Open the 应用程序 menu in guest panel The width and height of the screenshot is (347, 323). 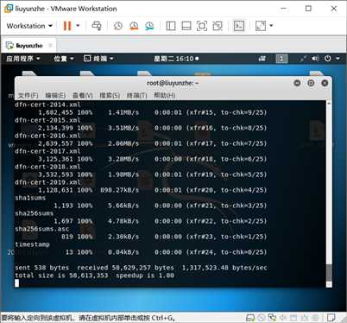(x=23, y=59)
